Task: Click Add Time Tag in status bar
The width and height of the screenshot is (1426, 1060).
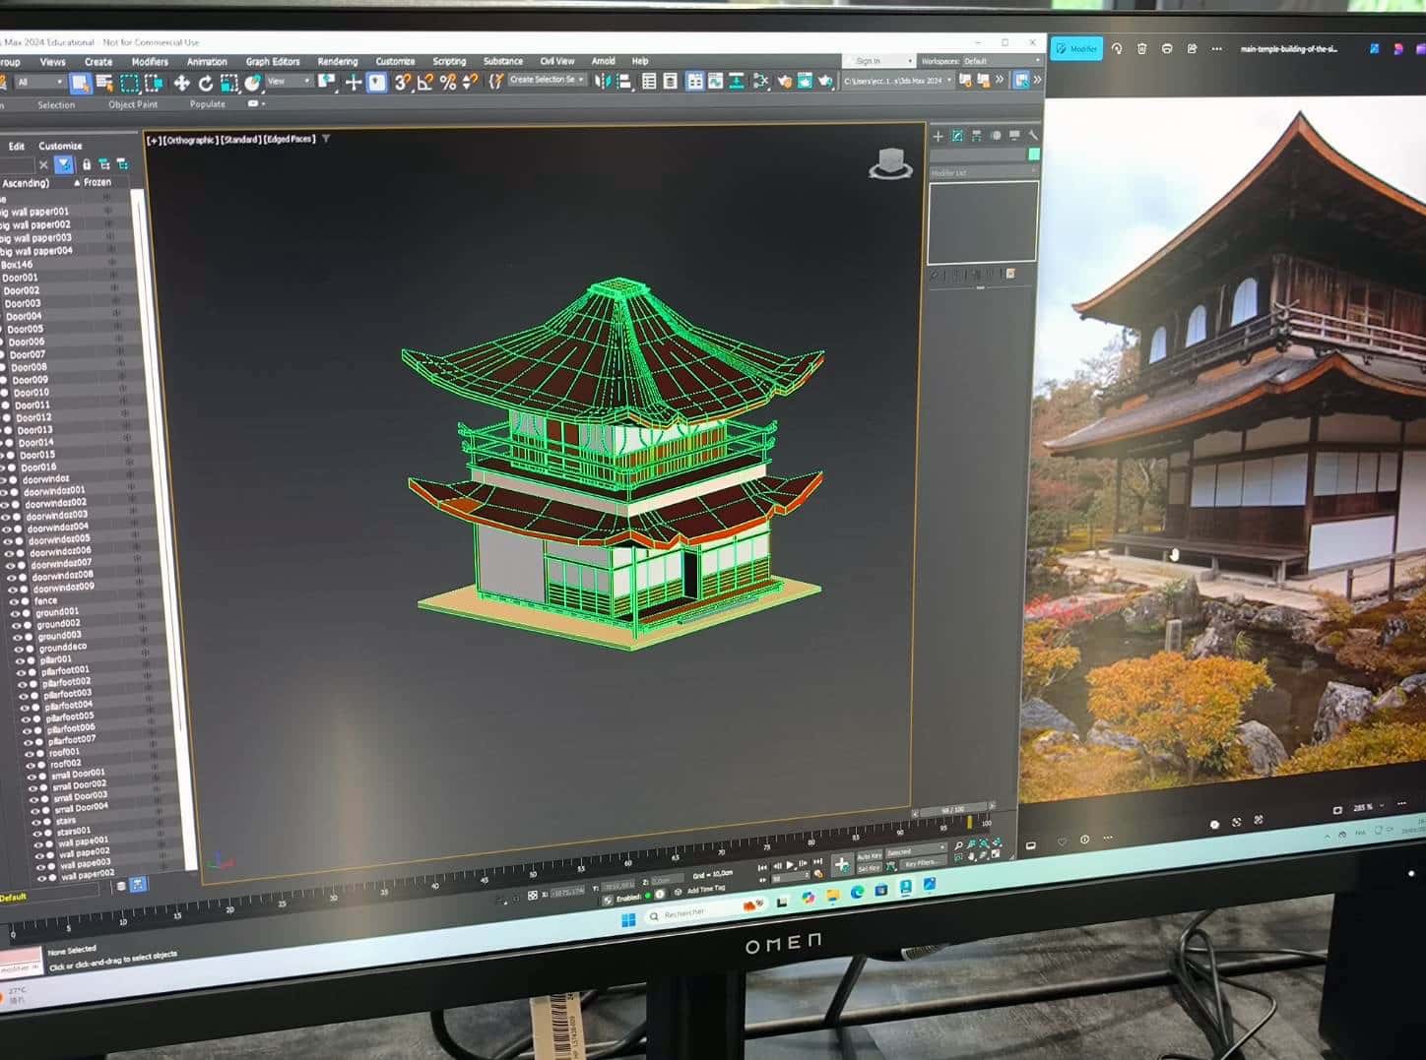Action: pos(706,889)
